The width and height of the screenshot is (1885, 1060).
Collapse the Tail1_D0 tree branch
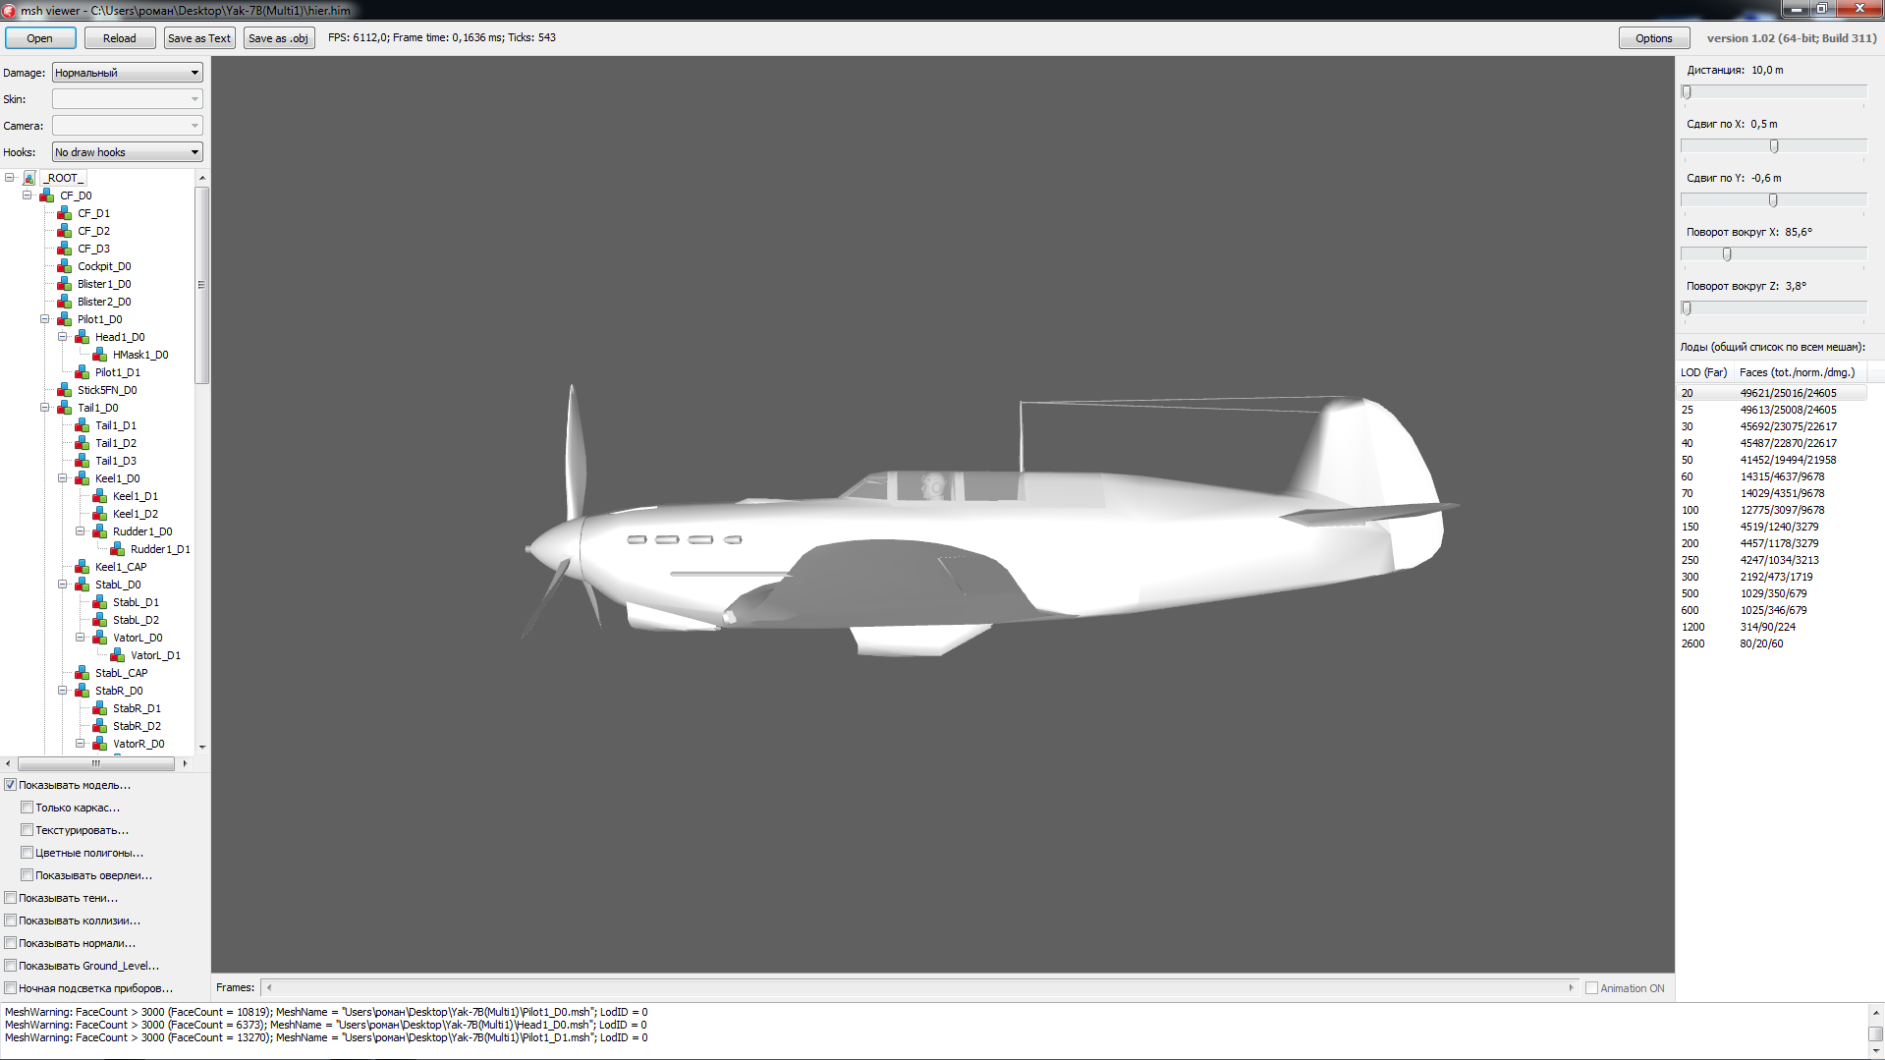pos(45,408)
